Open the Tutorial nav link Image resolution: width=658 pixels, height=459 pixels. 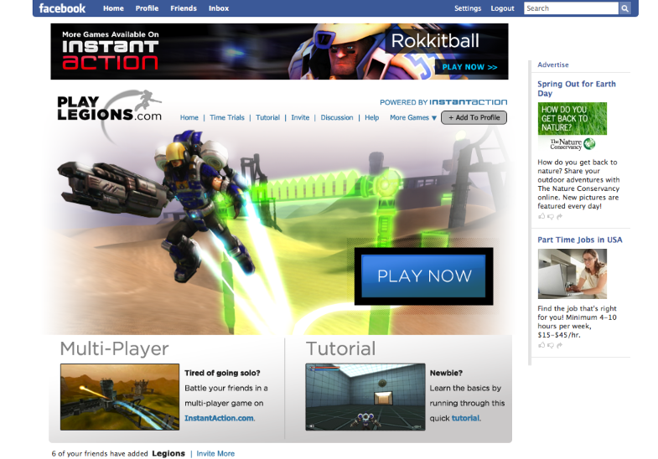(267, 118)
